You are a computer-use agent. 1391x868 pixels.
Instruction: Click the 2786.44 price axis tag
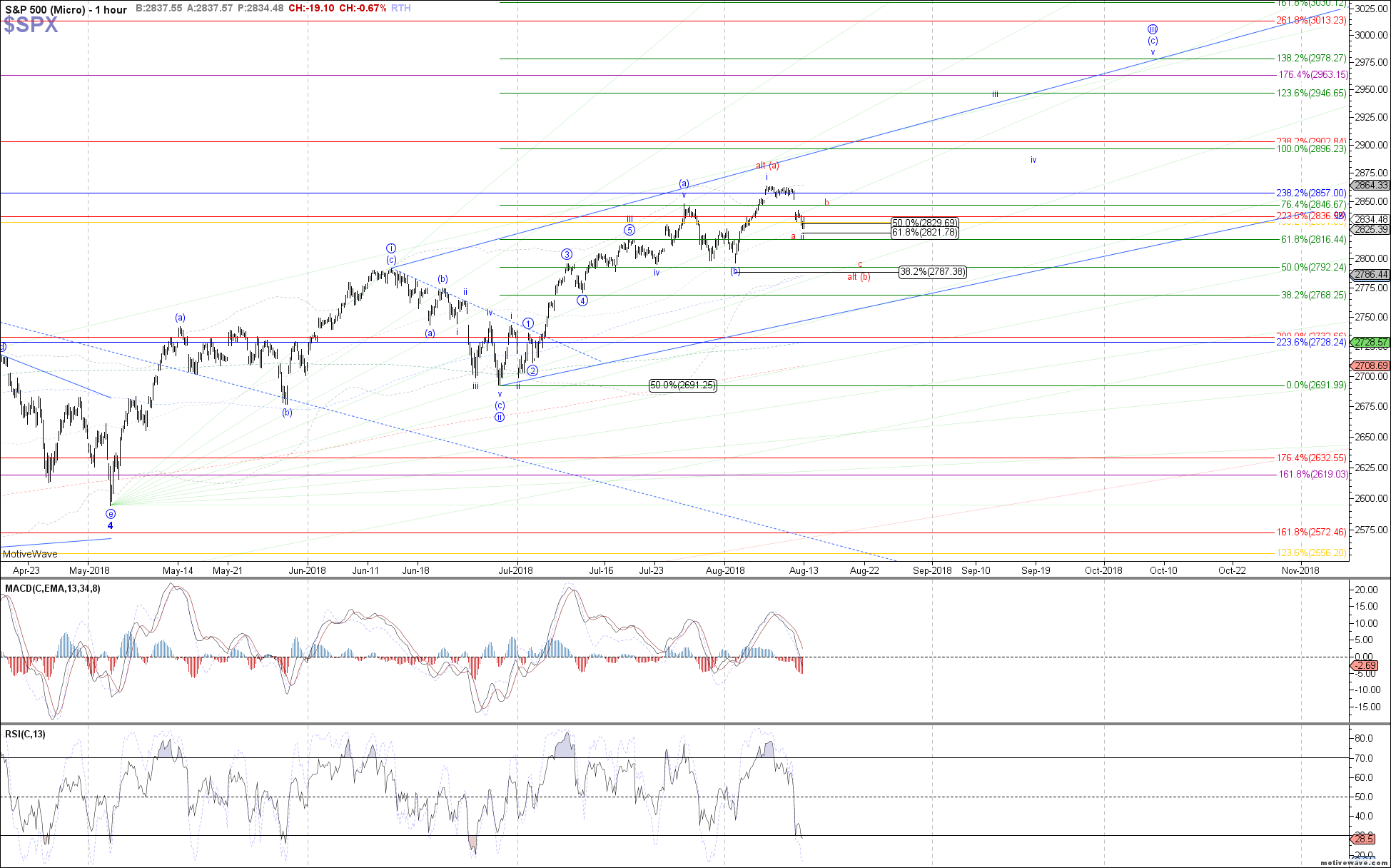[x=1370, y=275]
